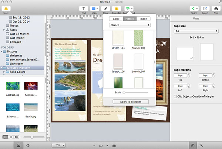
Task: Open the Stretch fill mode dropdown
Action: 129,25
